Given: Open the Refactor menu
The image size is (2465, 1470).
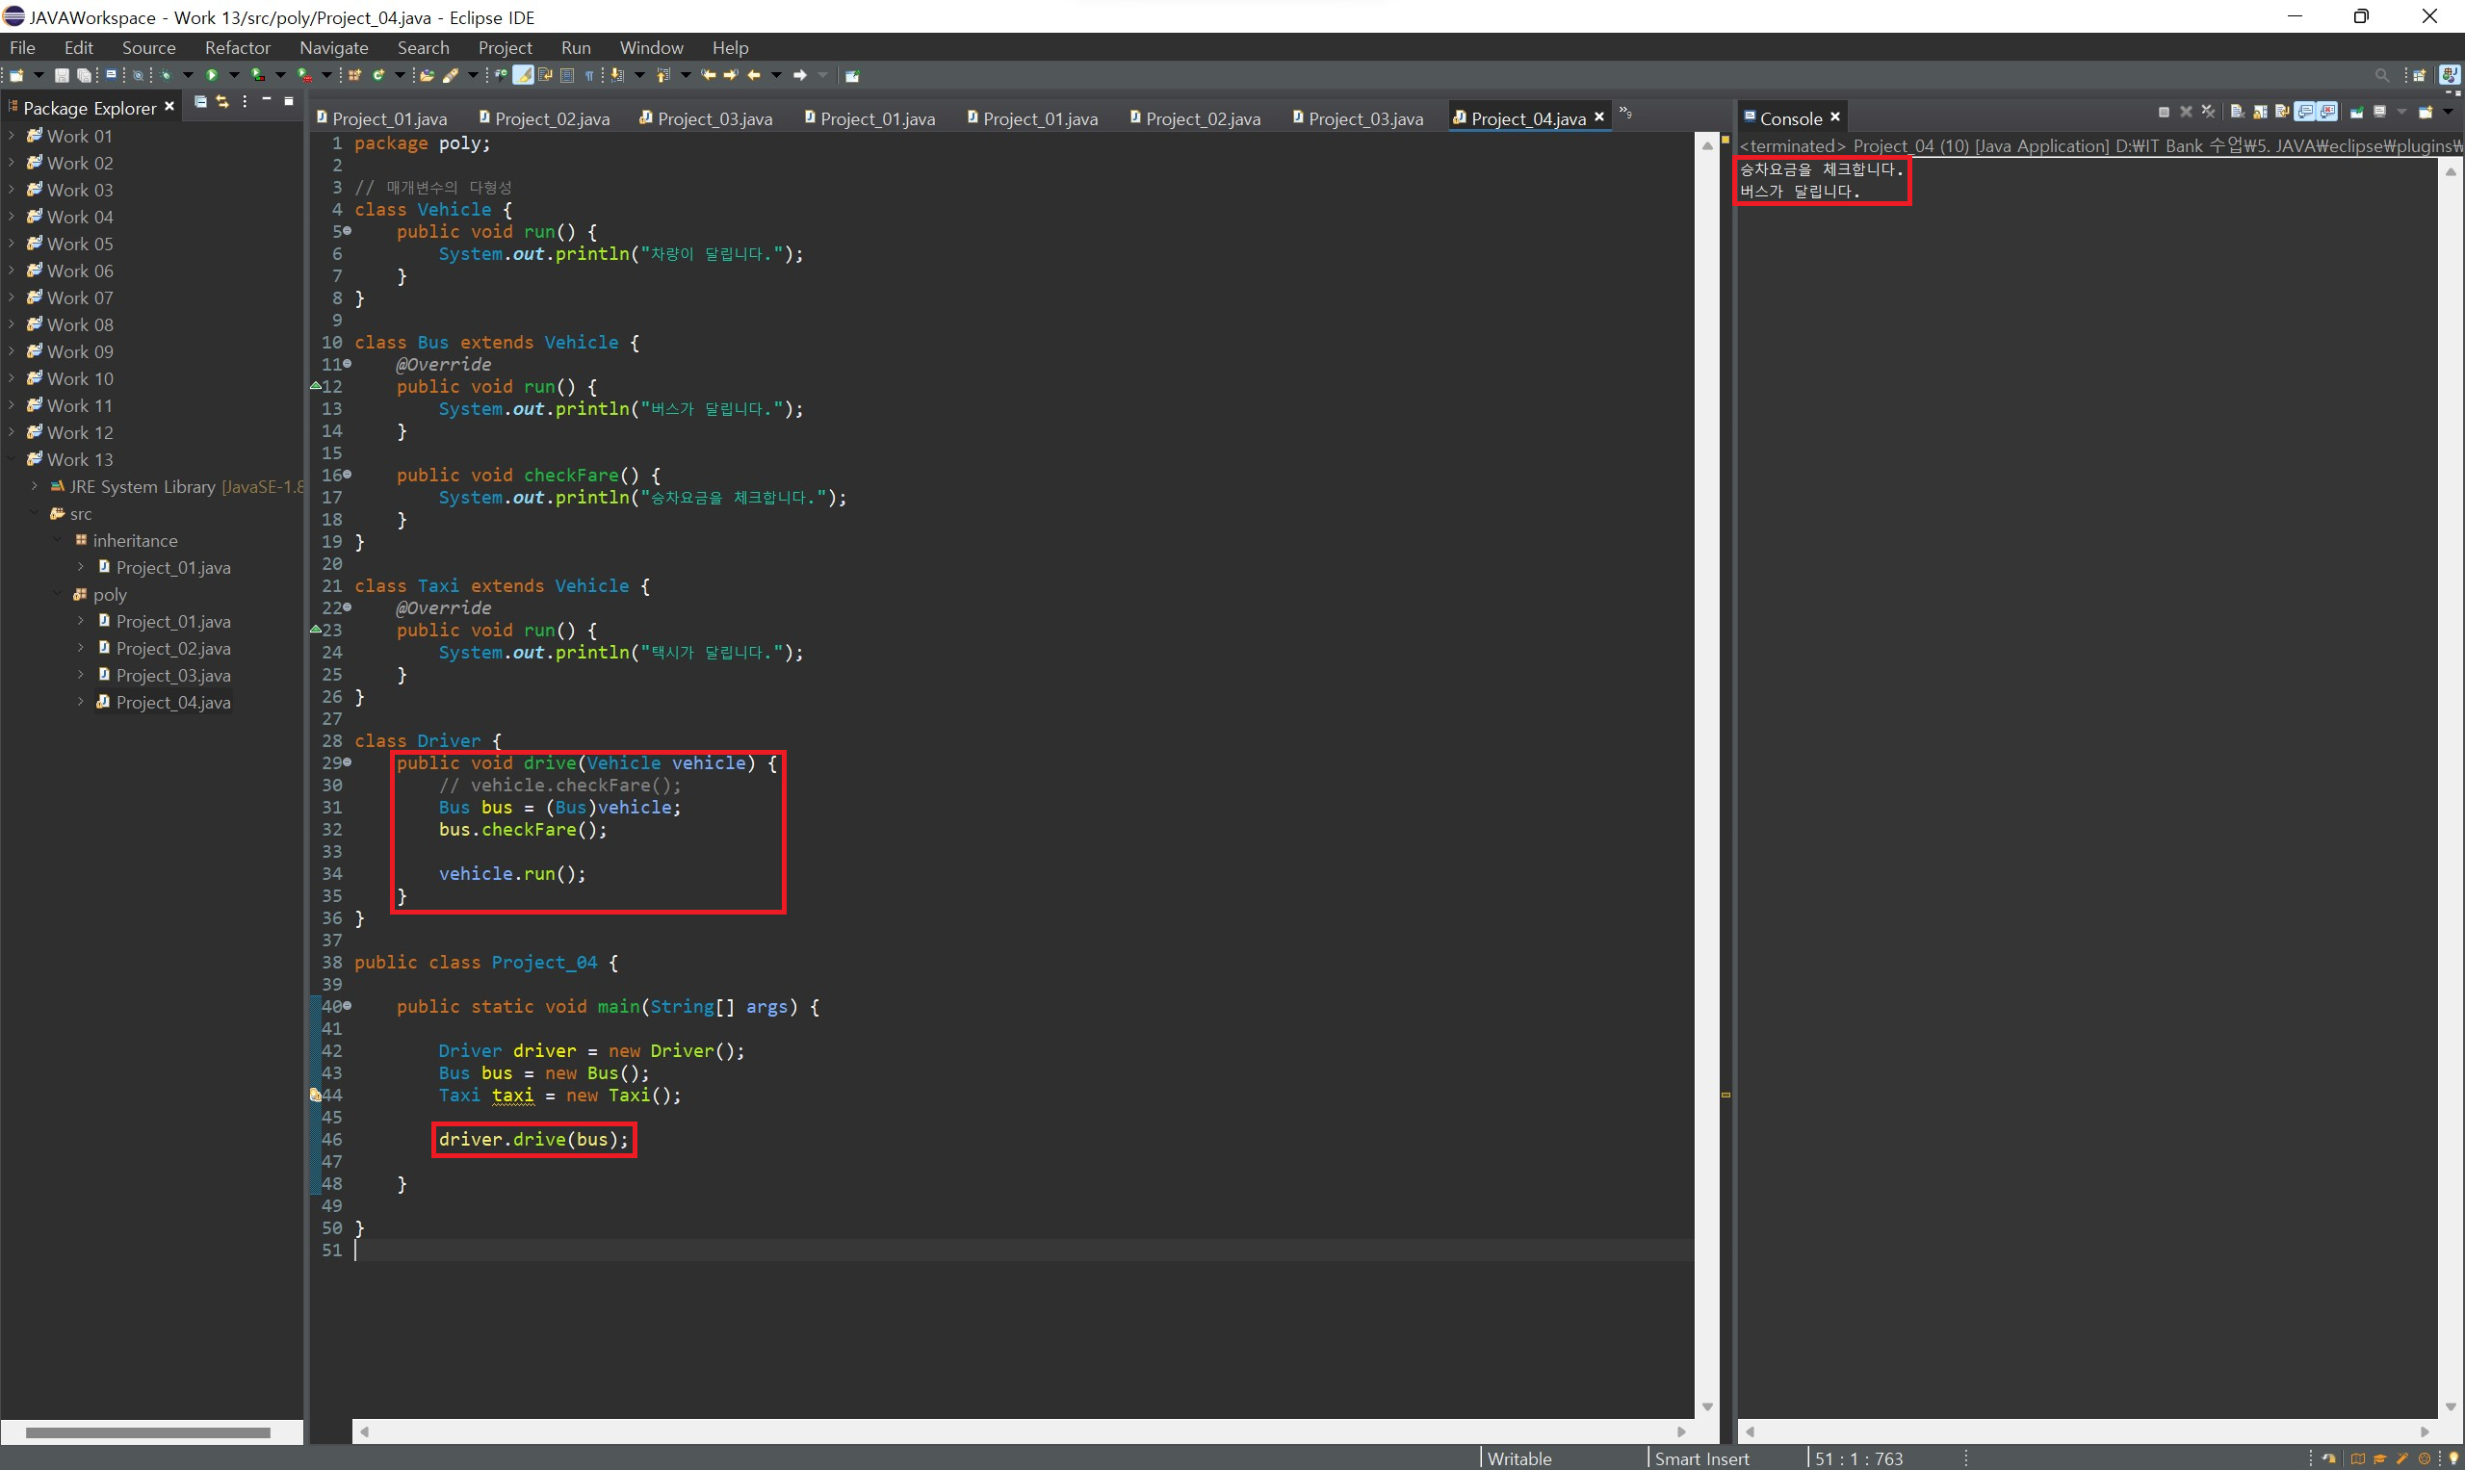Looking at the screenshot, I should tap(237, 47).
